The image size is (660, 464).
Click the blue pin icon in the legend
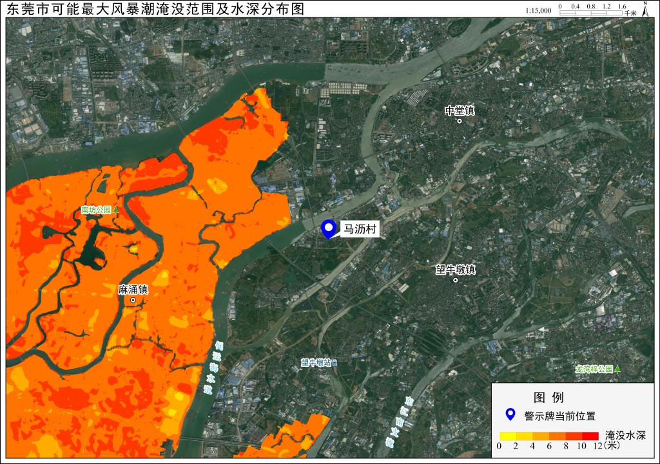(x=510, y=415)
